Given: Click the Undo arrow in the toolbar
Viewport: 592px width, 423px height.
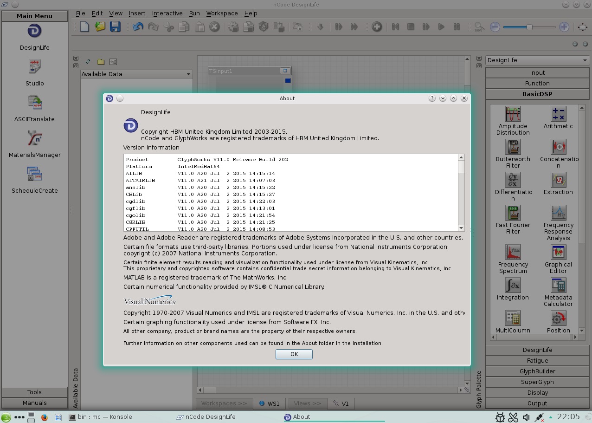Looking at the screenshot, I should (138, 27).
